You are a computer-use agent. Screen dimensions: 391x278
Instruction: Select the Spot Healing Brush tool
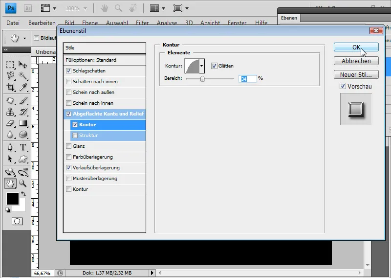pos(10,101)
